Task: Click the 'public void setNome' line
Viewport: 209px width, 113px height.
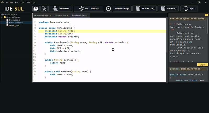Action: (x=68, y=72)
